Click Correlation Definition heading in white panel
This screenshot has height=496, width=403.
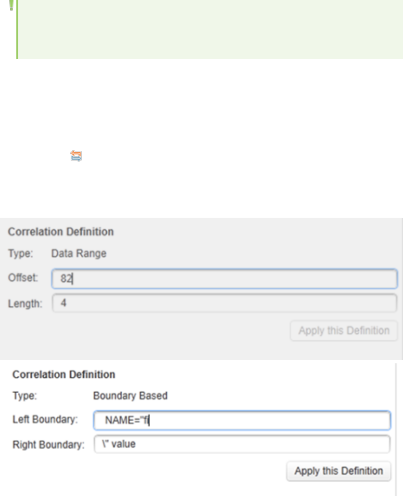(63, 374)
